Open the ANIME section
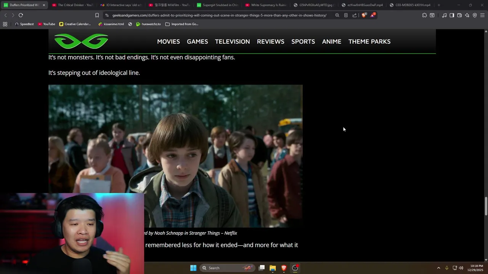Viewport: 488px width, 274px height. tap(332, 41)
